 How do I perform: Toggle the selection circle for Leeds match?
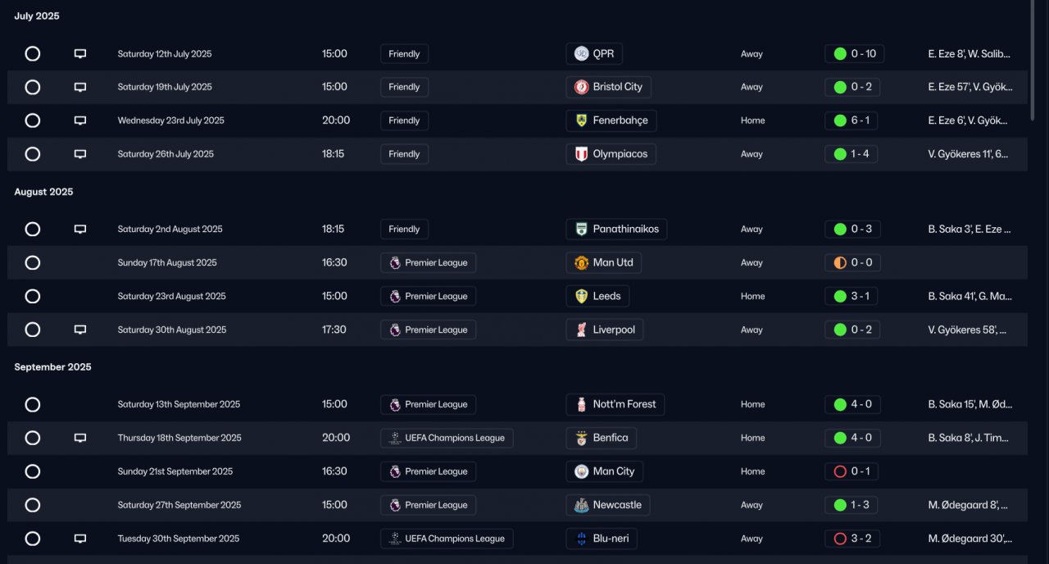[33, 297]
